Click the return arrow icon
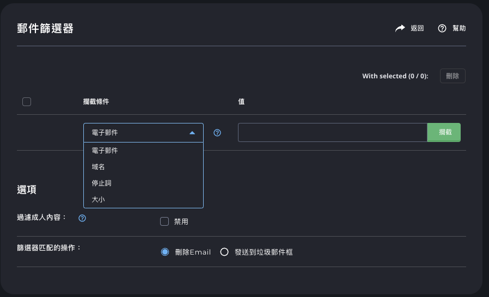This screenshot has width=489, height=297. coord(400,28)
